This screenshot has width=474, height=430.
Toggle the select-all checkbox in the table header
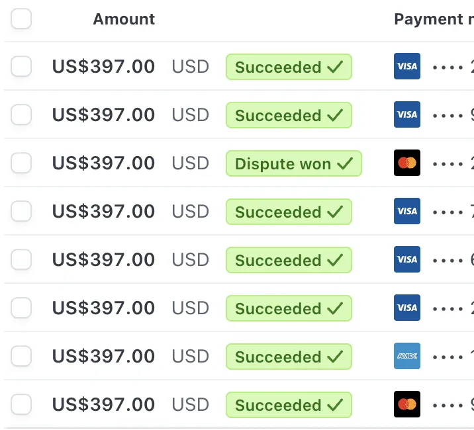pos(21,19)
